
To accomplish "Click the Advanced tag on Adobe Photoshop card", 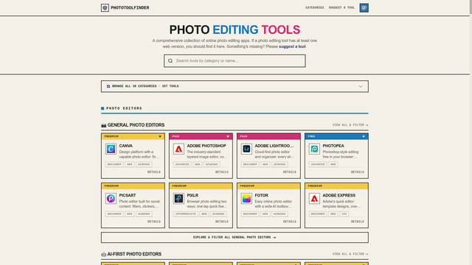I will tap(182, 164).
